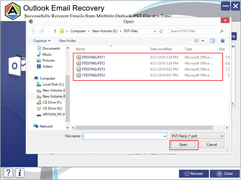This screenshot has height=180, width=241.
Task: Select New Volume (E:) in address path
Action: pyautogui.click(x=105, y=31)
